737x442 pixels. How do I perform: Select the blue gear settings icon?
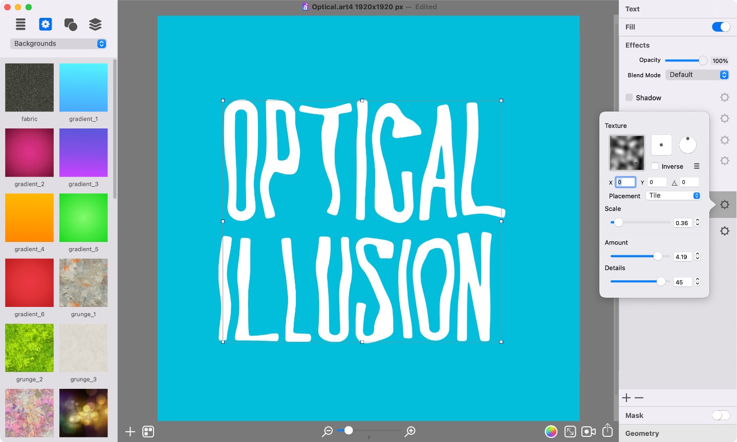[46, 24]
